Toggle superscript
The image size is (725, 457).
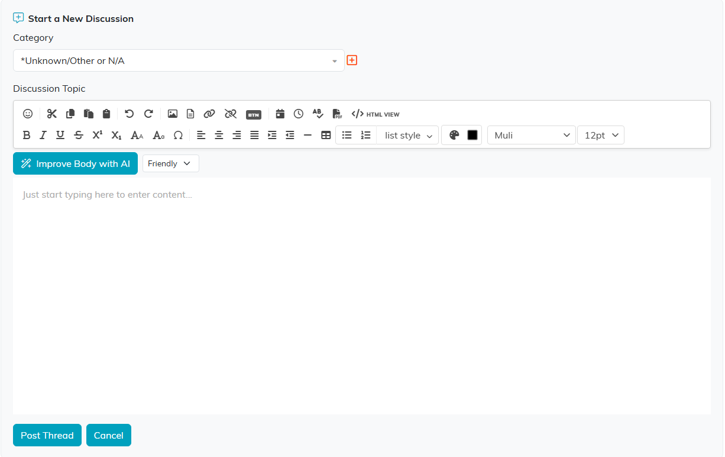[x=98, y=135]
